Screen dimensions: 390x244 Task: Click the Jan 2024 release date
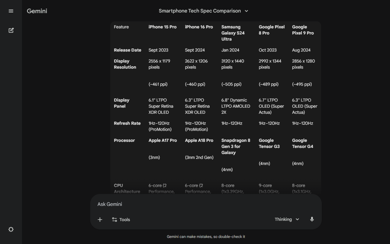[x=230, y=50]
